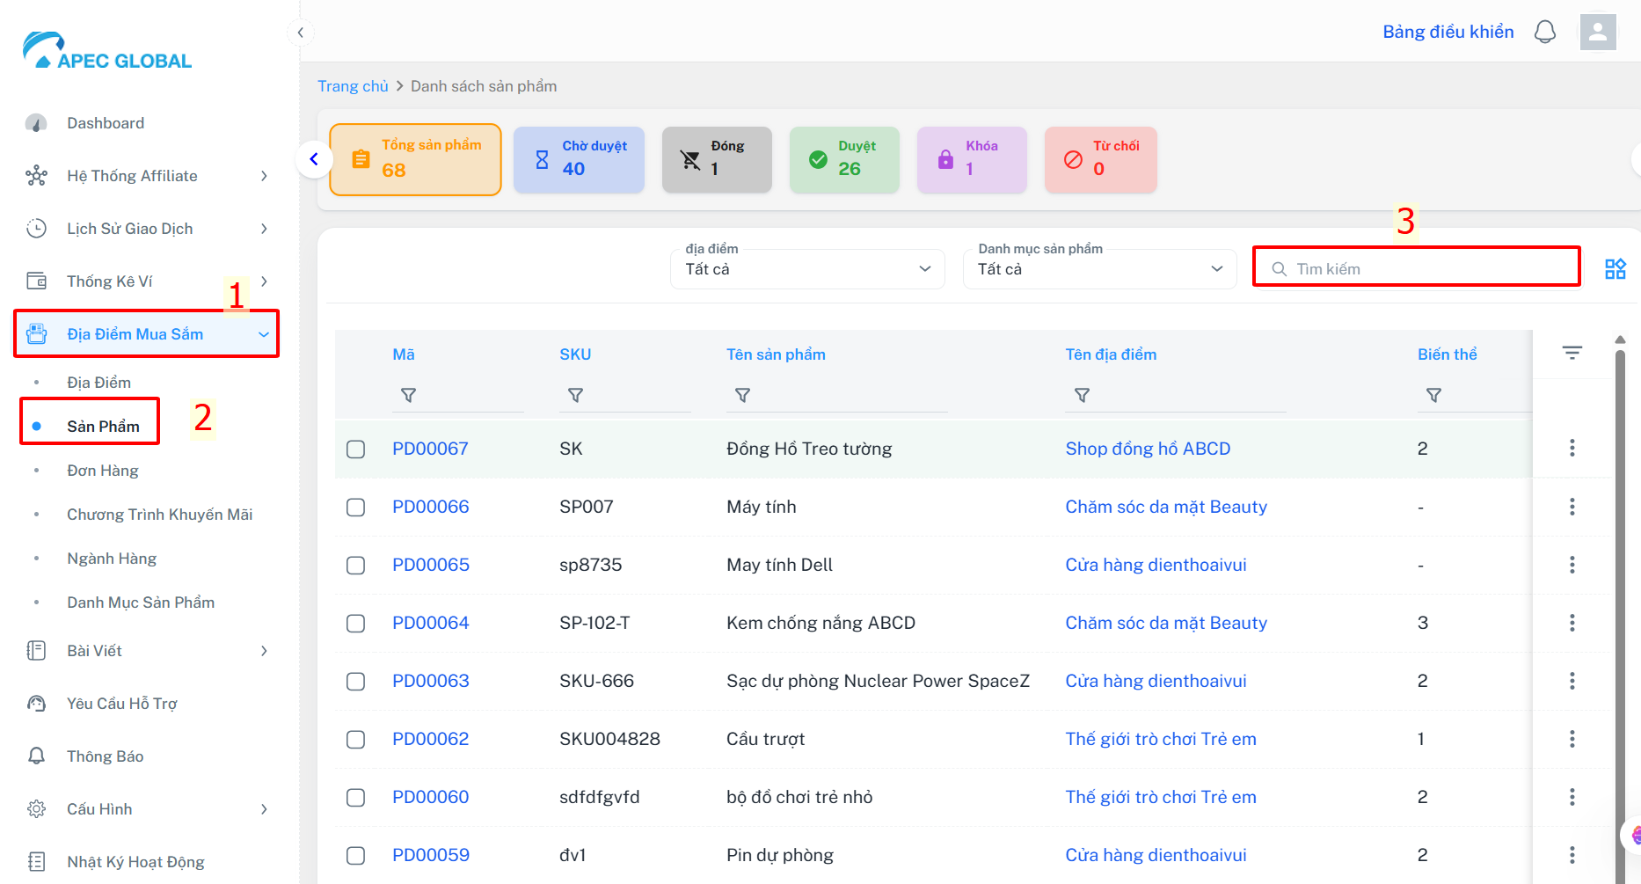1641x884 pixels.
Task: Open the three-dot menu for PD00067
Action: coord(1572,448)
